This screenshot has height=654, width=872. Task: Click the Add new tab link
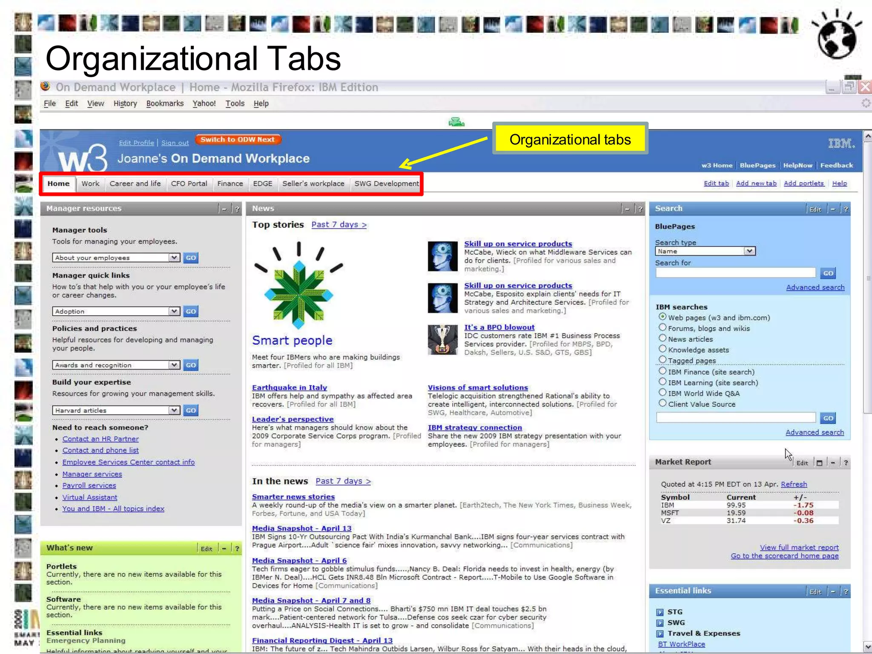coord(756,183)
